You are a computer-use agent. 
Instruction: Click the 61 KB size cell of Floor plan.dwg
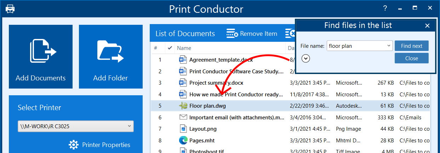[387, 106]
